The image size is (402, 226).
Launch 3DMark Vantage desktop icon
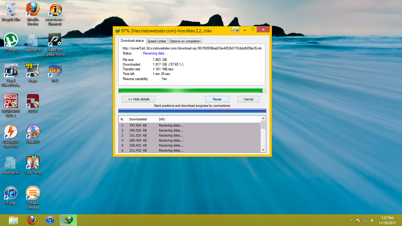(33, 198)
